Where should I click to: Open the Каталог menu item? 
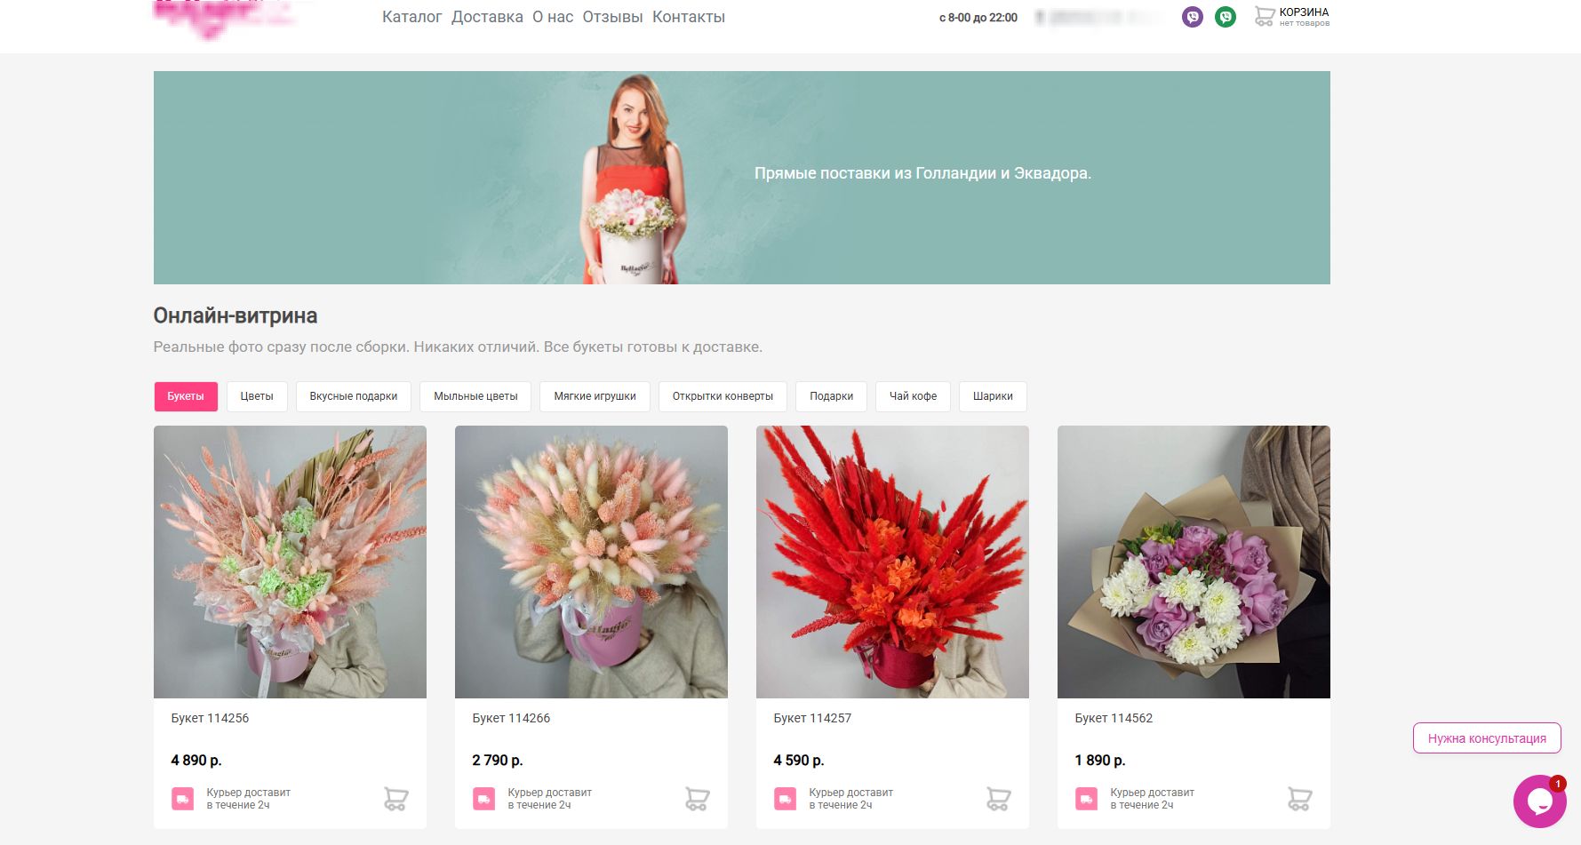pyautogui.click(x=411, y=17)
